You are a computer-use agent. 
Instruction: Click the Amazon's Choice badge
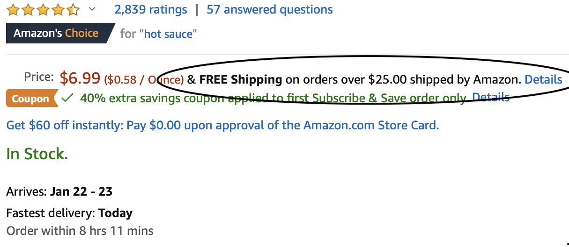pyautogui.click(x=59, y=33)
